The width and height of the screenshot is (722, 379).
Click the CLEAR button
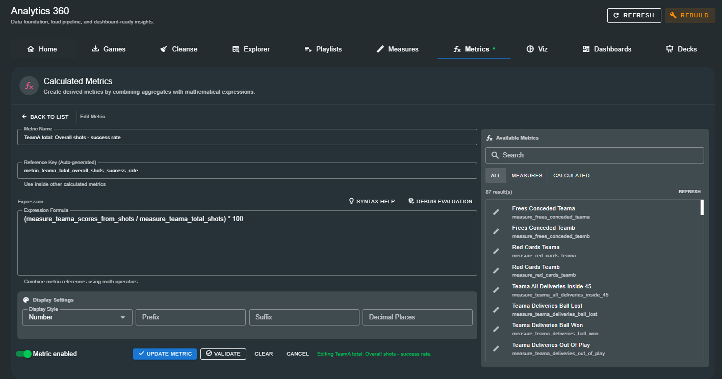click(264, 354)
